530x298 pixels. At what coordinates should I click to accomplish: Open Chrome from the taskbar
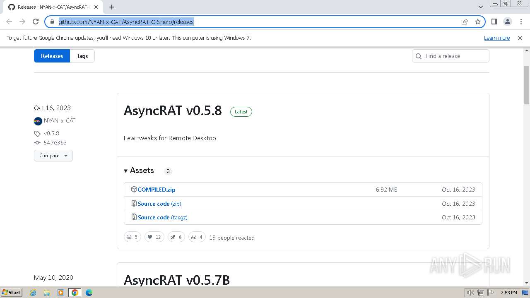point(75,293)
